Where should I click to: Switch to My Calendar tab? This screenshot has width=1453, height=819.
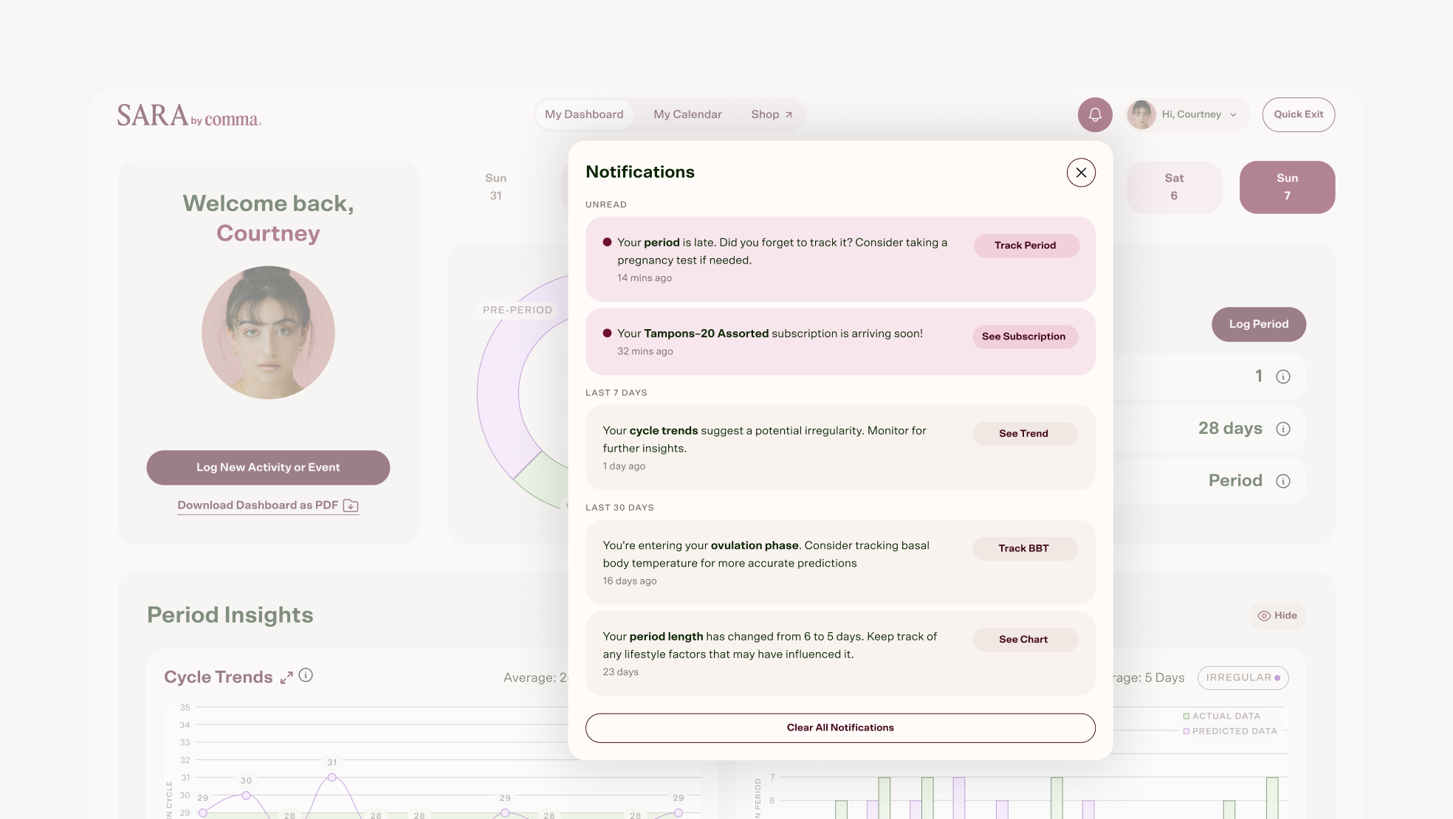coord(687,114)
